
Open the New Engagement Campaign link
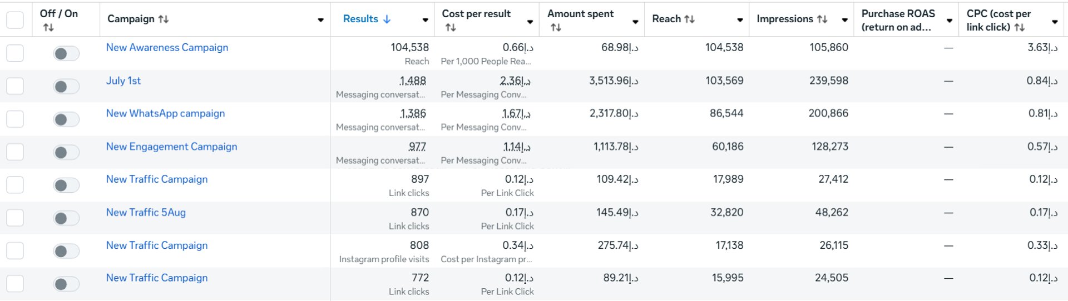171,147
